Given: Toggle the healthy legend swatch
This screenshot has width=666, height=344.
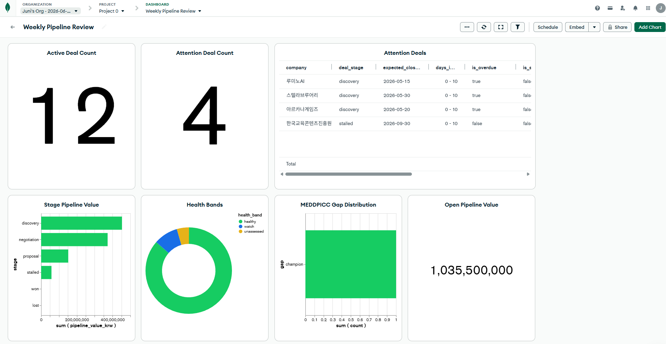Looking at the screenshot, I should [x=240, y=221].
